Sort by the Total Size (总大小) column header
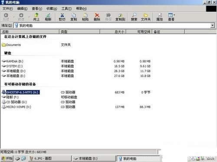The height and width of the screenshot is (162, 217). [113, 32]
